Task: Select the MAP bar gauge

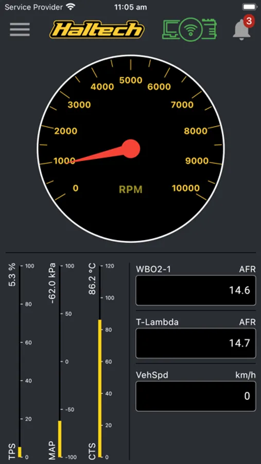Action: [60, 361]
